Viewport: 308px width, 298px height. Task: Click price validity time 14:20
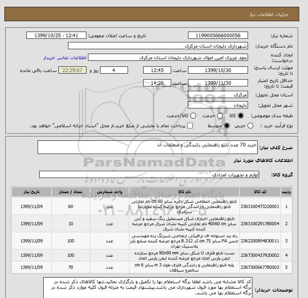pyautogui.click(x=157, y=83)
